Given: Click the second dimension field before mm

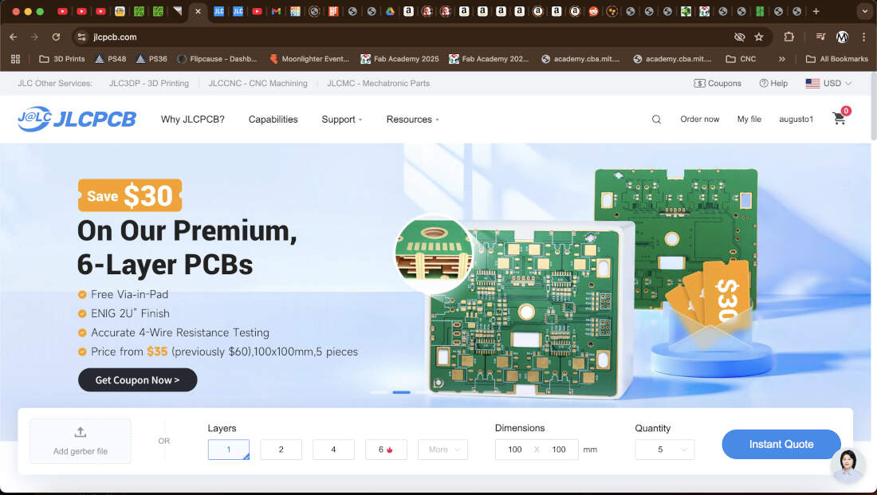Looking at the screenshot, I should point(559,450).
